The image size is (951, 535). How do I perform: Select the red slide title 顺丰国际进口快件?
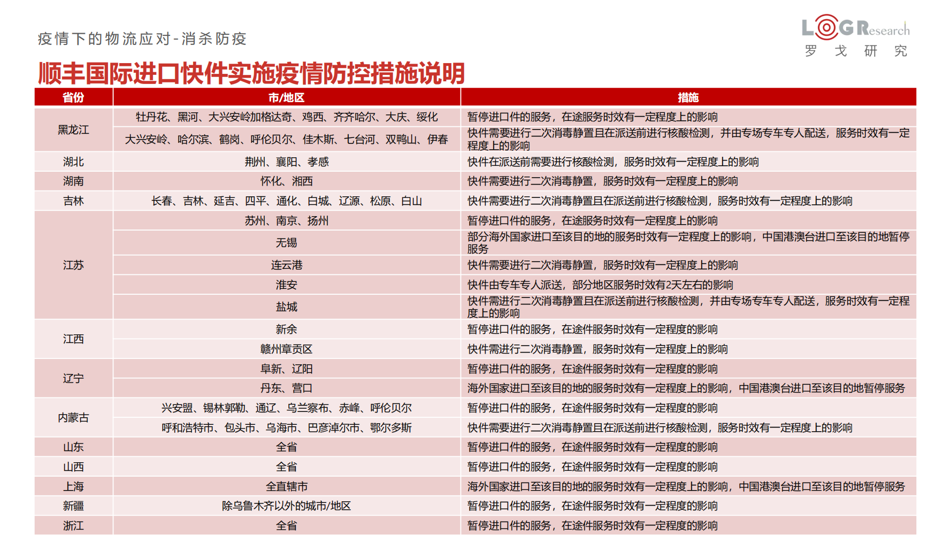point(251,73)
